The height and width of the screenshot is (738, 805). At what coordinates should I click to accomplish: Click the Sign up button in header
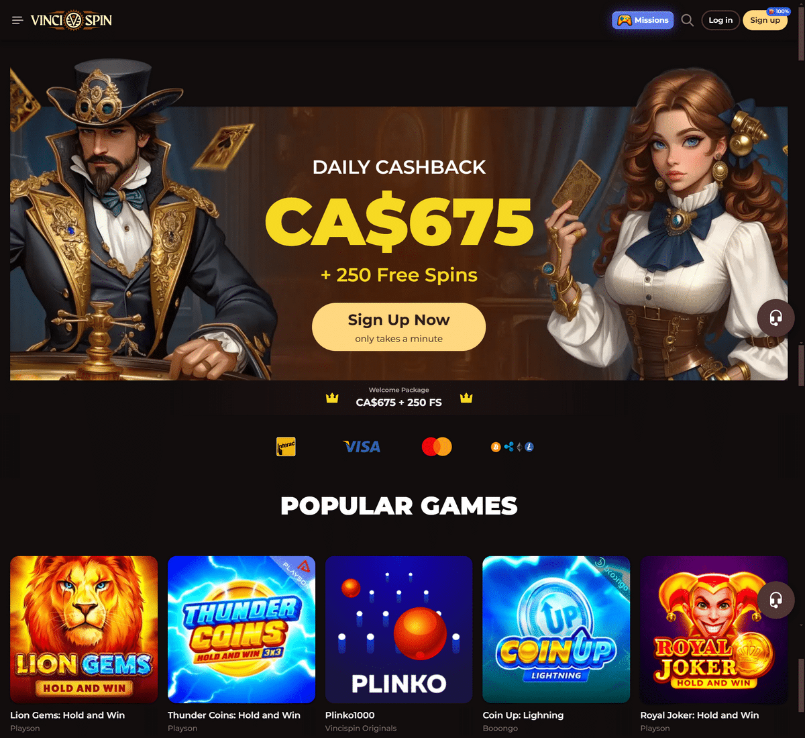(765, 20)
